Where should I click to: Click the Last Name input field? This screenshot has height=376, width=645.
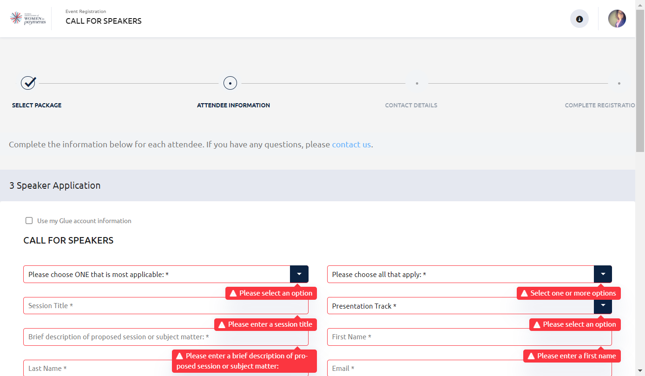pyautogui.click(x=166, y=368)
